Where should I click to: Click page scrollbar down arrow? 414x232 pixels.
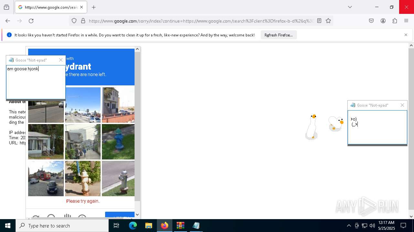(x=411, y=216)
